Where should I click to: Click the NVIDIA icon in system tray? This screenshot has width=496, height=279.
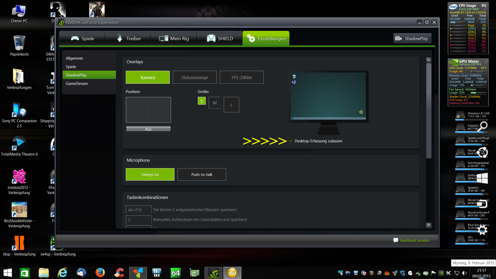[x=441, y=273]
